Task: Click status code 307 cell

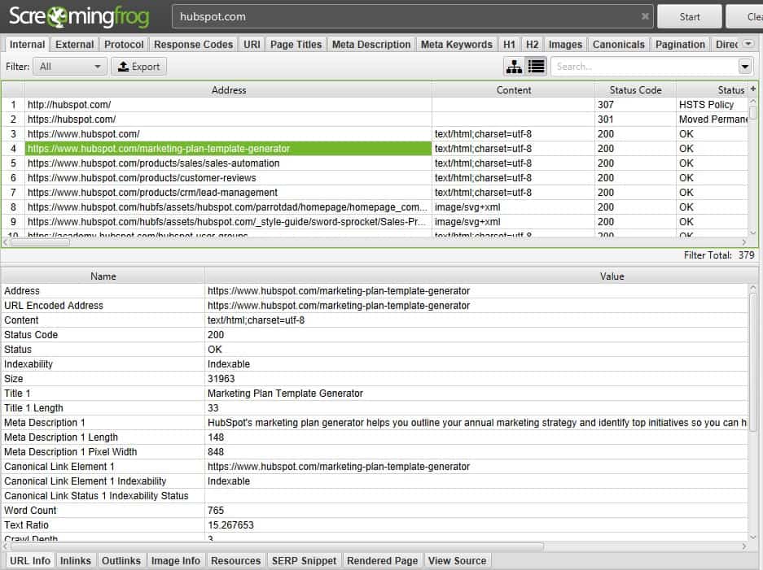Action: pyautogui.click(x=635, y=104)
